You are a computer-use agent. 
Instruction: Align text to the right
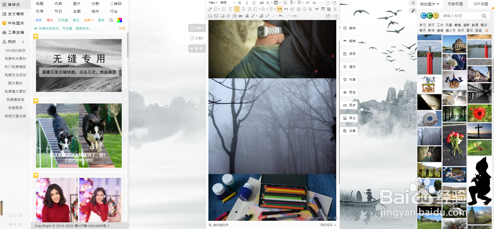click(243, 9)
